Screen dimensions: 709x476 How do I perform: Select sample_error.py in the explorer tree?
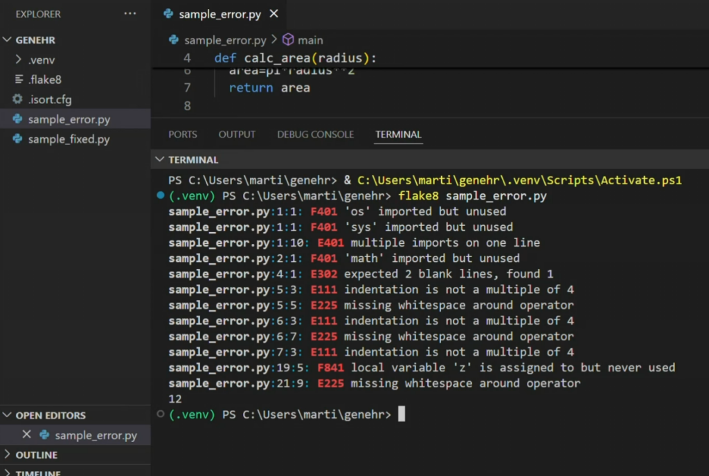point(75,119)
